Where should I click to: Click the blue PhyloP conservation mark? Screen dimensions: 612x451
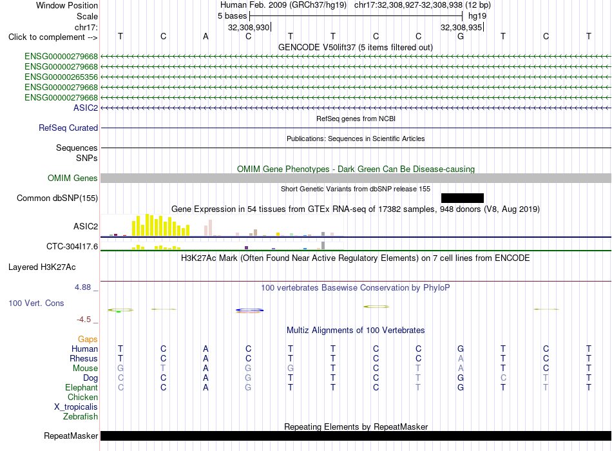click(x=249, y=311)
